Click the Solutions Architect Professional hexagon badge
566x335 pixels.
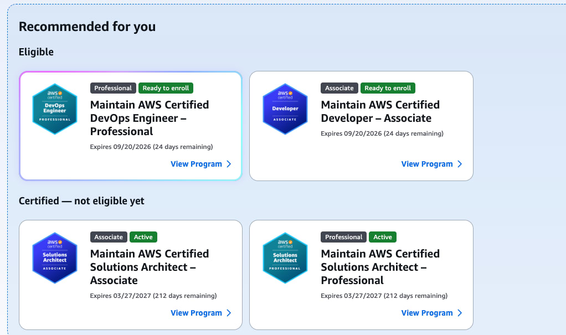pos(285,258)
